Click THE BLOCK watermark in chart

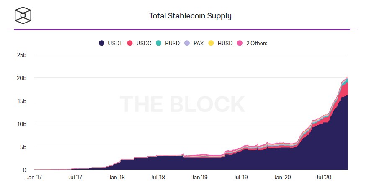pyautogui.click(x=182, y=104)
